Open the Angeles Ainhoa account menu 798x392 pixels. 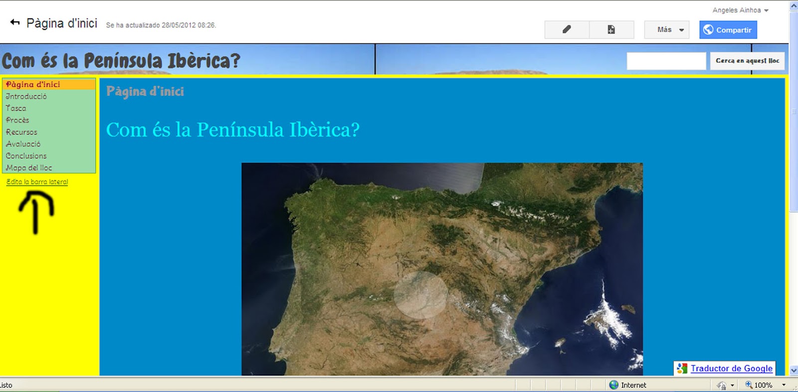[741, 10]
